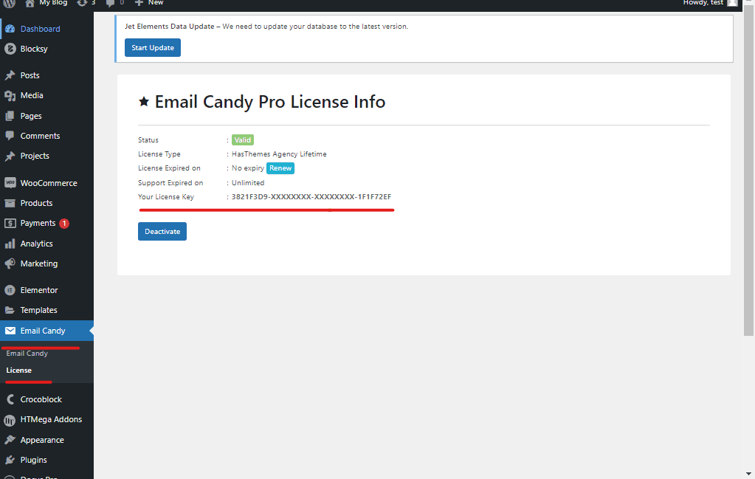Click the Unlimited support expiry value
Viewport: 755px width, 479px height.
click(248, 183)
